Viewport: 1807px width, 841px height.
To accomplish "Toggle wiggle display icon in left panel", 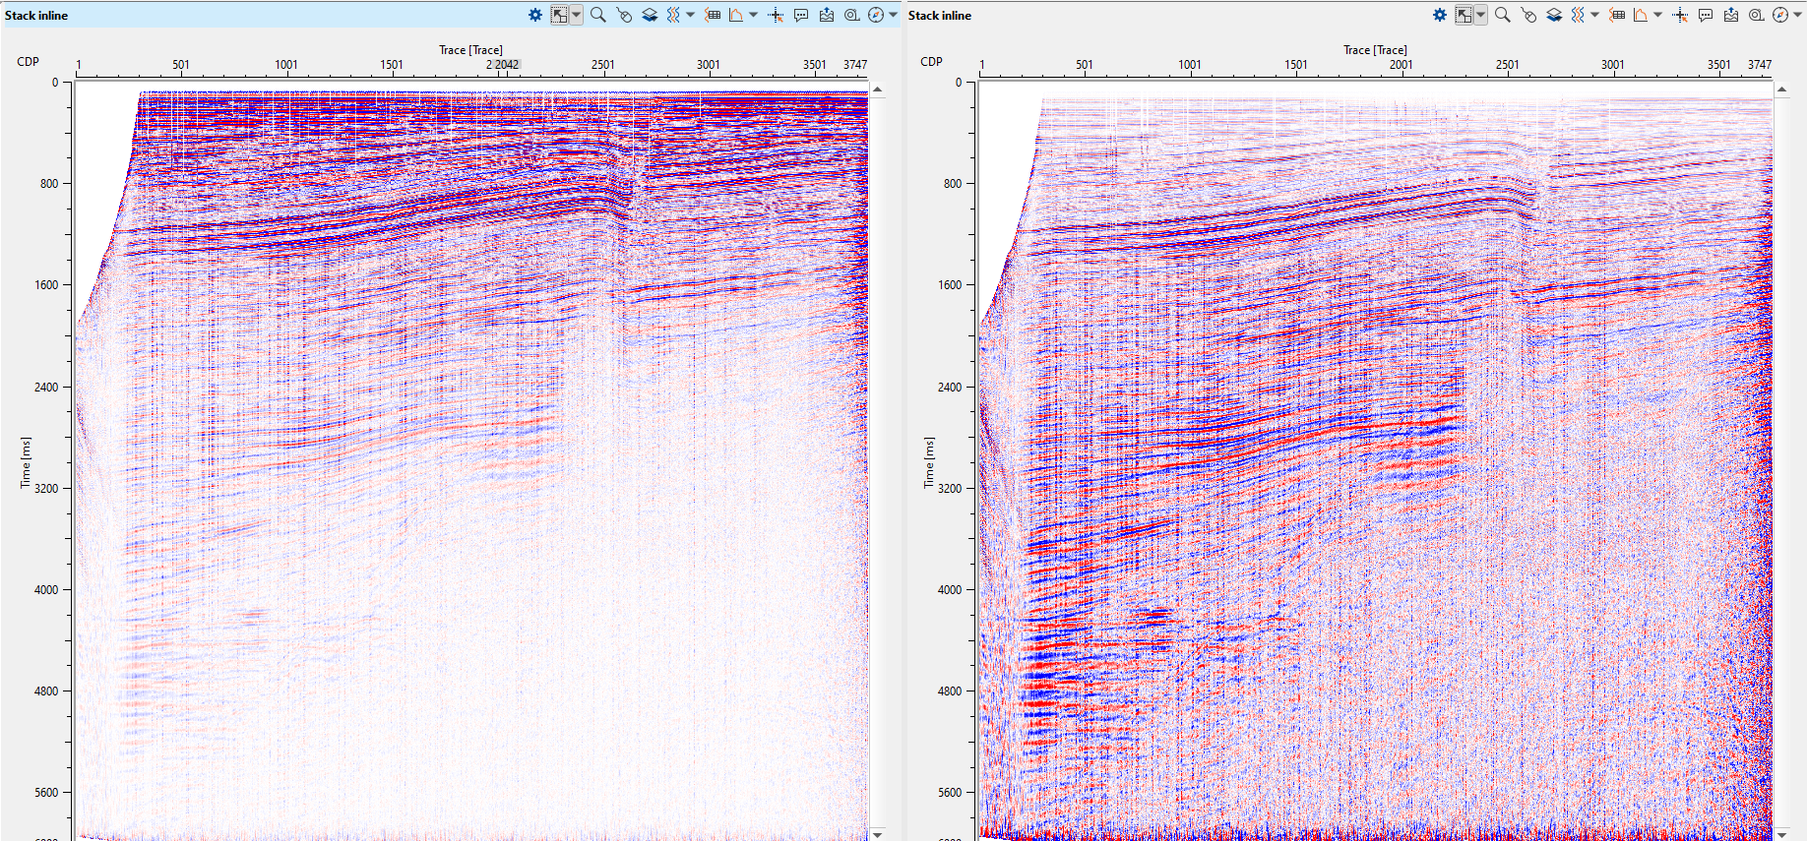I will [673, 15].
